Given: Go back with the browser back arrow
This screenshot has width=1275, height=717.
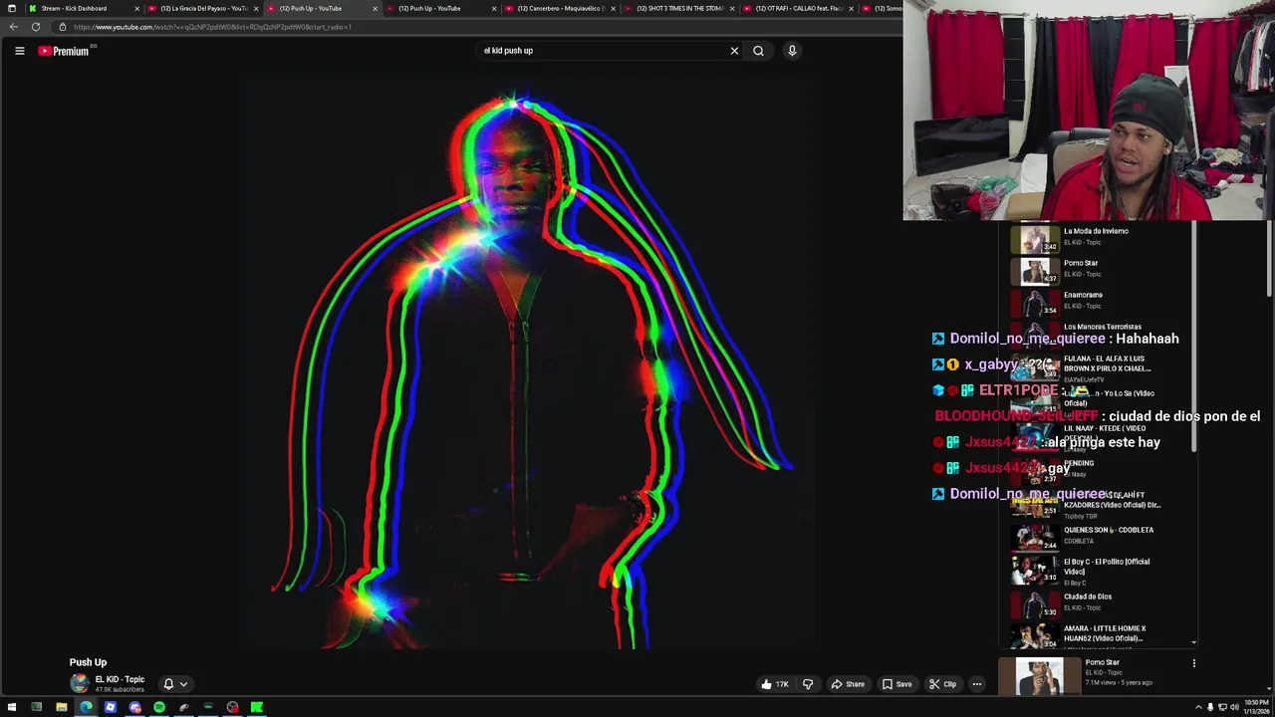Looking at the screenshot, I should (x=13, y=27).
